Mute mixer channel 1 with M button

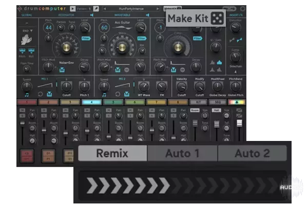point(22,111)
